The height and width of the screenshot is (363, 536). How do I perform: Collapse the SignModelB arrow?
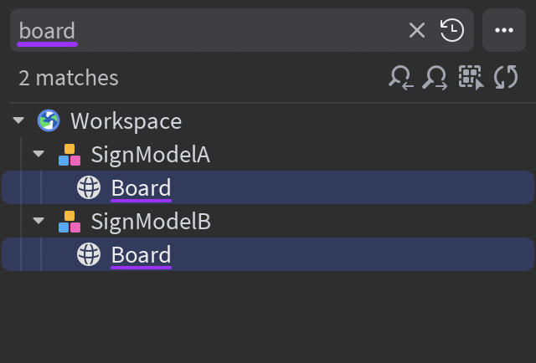[38, 222]
